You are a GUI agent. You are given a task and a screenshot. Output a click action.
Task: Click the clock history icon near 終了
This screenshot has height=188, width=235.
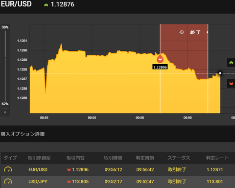182,32
